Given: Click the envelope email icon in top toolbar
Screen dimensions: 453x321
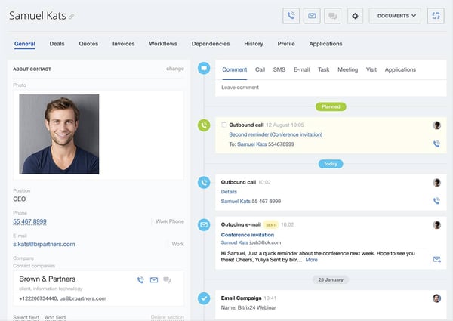Looking at the screenshot, I should click(312, 15).
